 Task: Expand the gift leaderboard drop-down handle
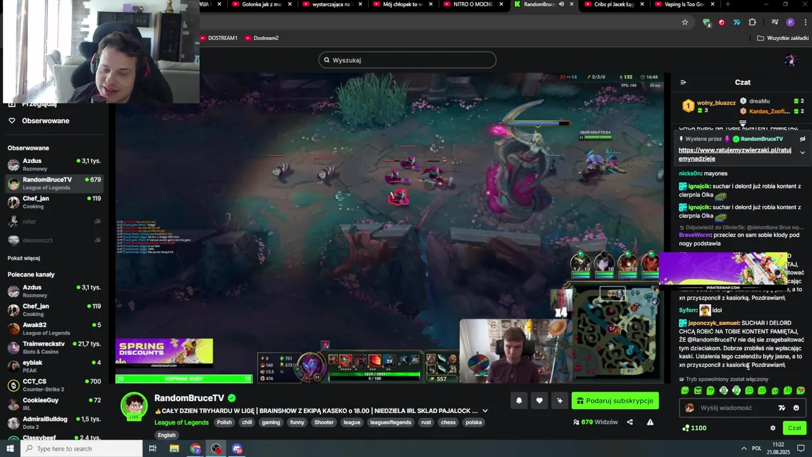pos(743,123)
